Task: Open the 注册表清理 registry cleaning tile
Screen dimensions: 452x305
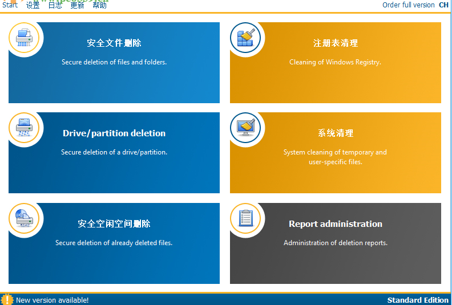Action: point(336,63)
